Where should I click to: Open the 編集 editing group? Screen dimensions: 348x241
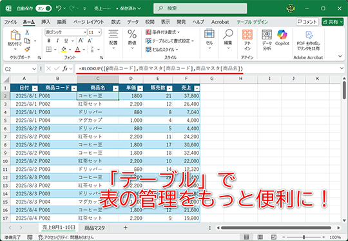pyautogui.click(x=228, y=40)
